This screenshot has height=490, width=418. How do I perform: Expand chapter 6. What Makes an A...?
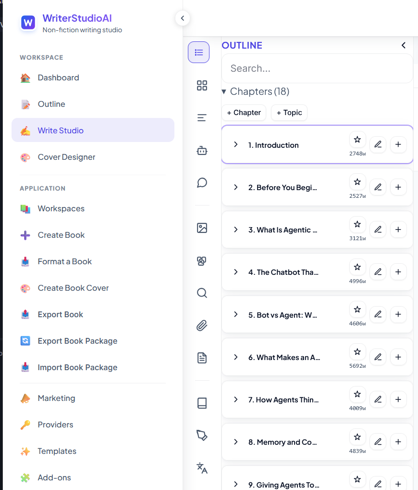click(x=236, y=357)
